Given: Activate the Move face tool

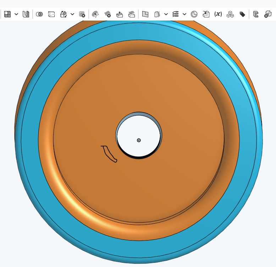Looking at the screenshot, I should tap(120, 14).
